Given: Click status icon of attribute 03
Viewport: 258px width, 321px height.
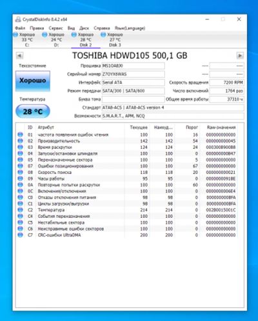Looking at the screenshot, I should click(x=20, y=147).
